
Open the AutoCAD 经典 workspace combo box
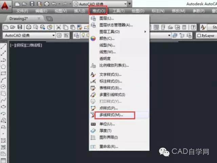[x=29, y=36]
